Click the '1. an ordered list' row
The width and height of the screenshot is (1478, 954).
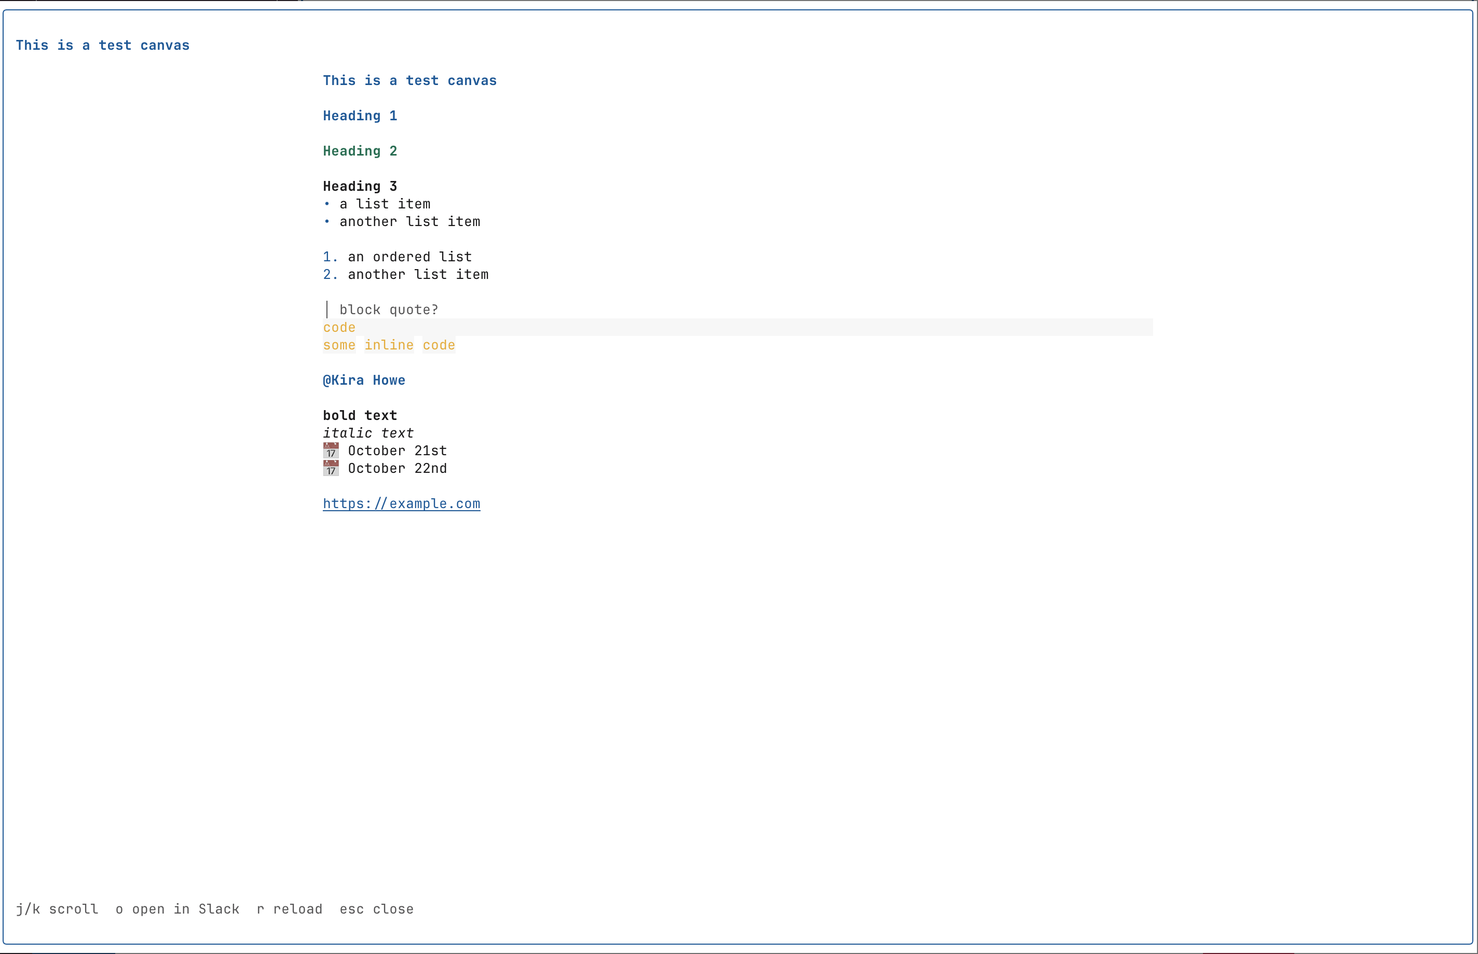click(x=398, y=257)
